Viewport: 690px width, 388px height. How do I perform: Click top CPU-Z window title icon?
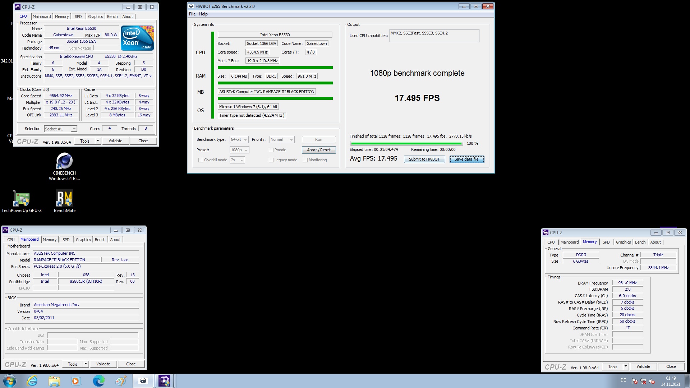18,7
